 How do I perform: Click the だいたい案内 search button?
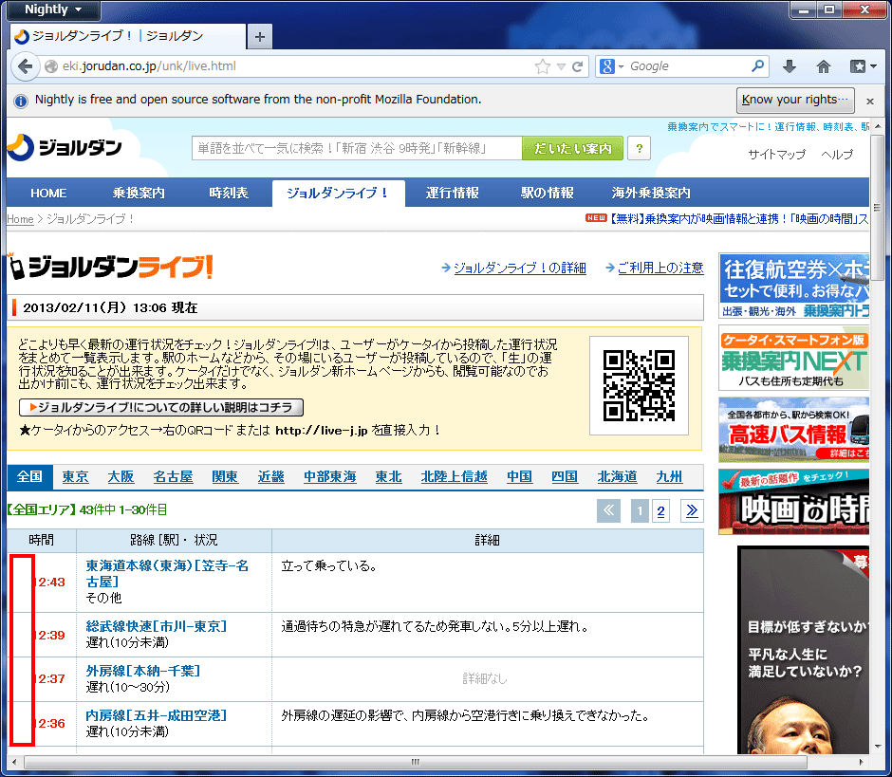click(x=572, y=148)
